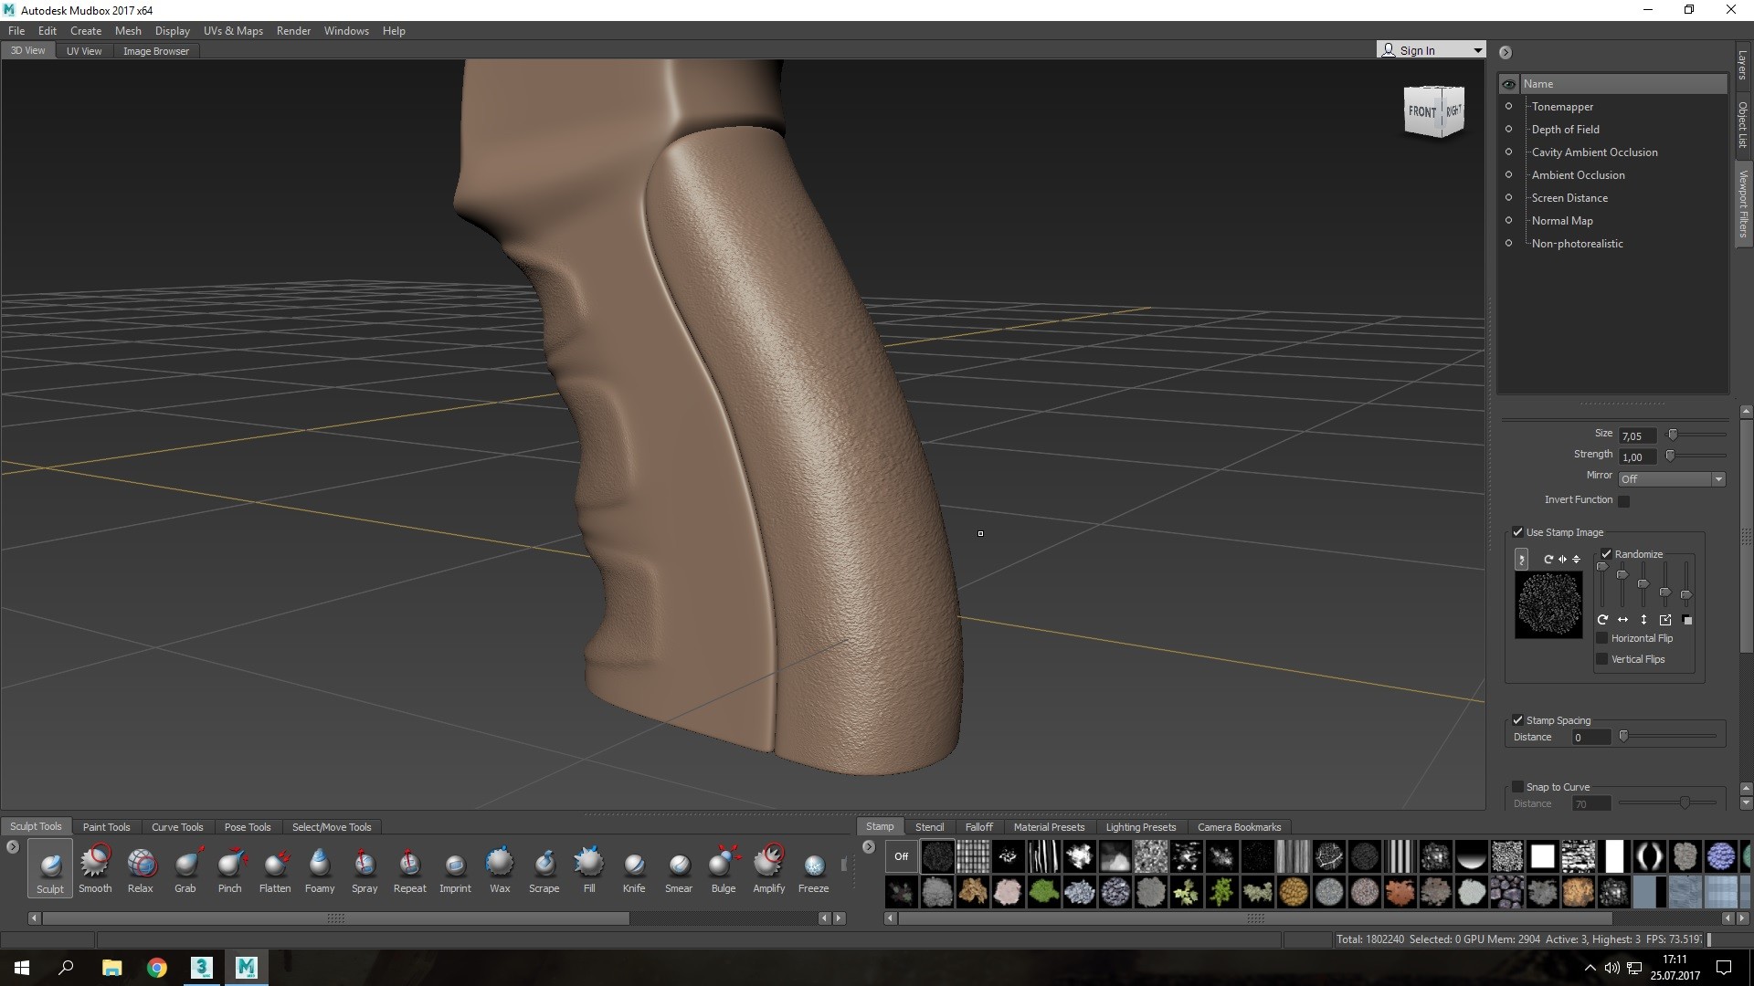
Task: Open the Render menu
Action: pyautogui.click(x=293, y=30)
